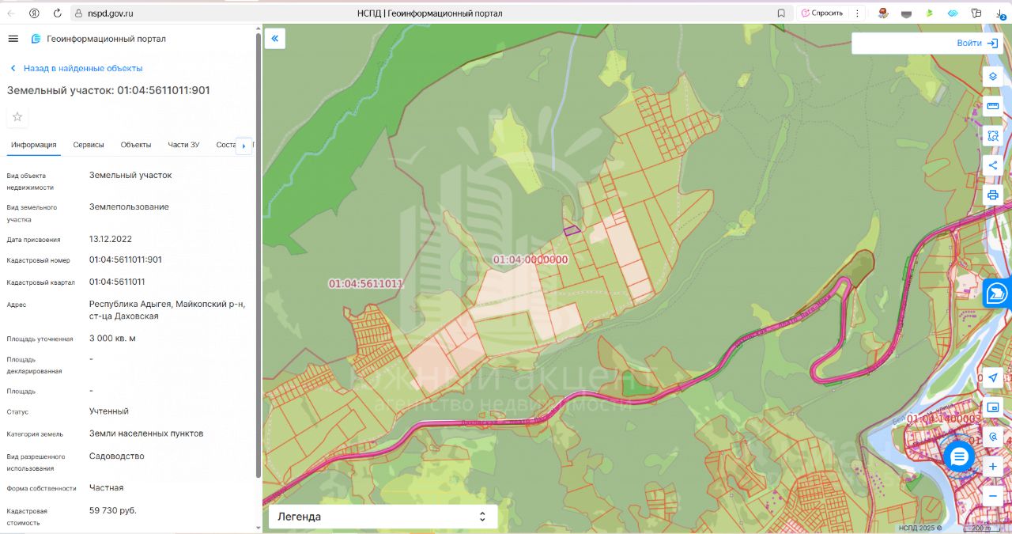Screen dimensions: 1012x534
Task: Open the blue feedback widget on right edge
Action: click(998, 294)
